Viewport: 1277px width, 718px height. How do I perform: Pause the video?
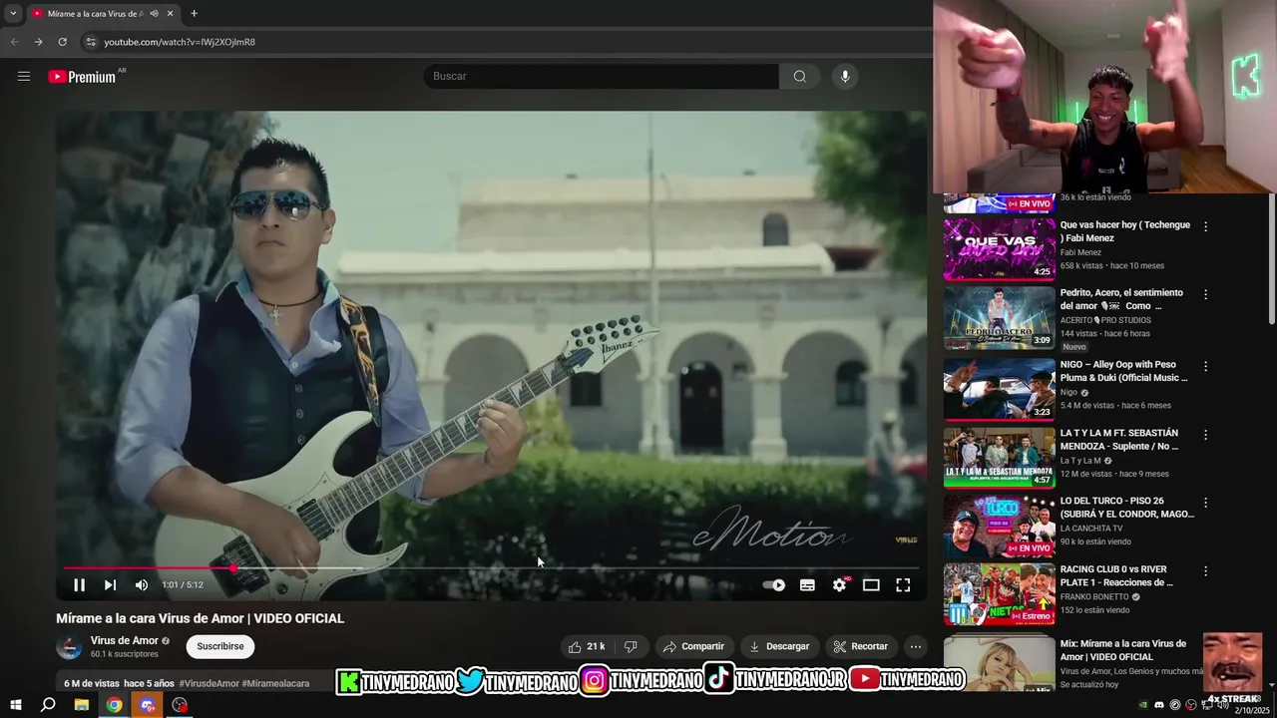tap(79, 585)
